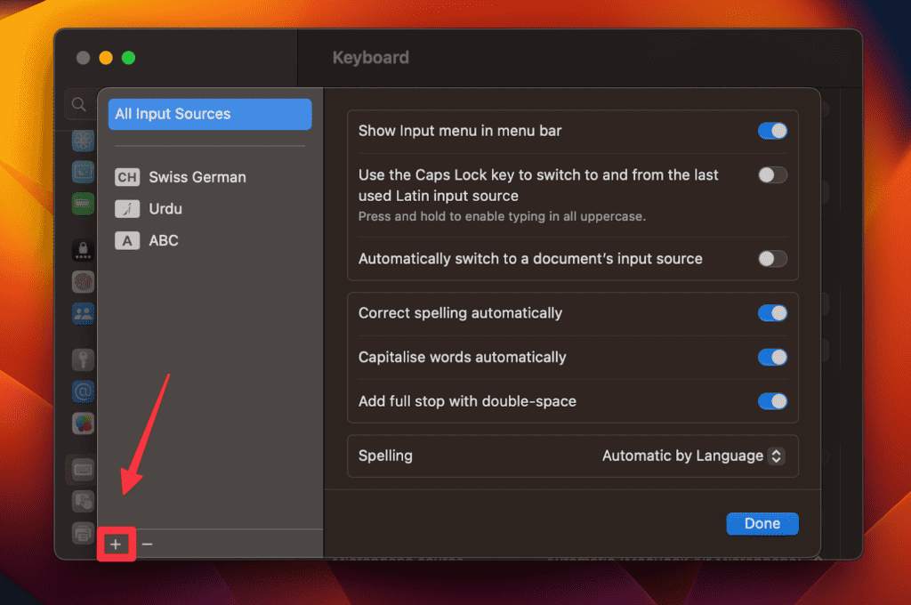Select the Swiss German input source
Viewport: 911px width, 605px height.
[x=196, y=177]
